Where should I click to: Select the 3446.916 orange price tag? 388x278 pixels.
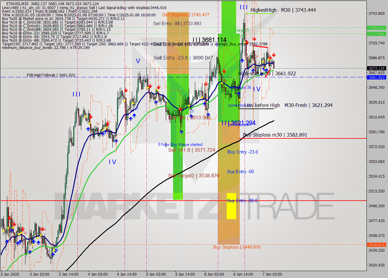376,245
